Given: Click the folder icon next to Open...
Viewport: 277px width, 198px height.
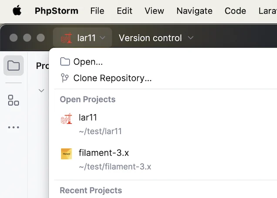Looking at the screenshot, I should point(65,61).
